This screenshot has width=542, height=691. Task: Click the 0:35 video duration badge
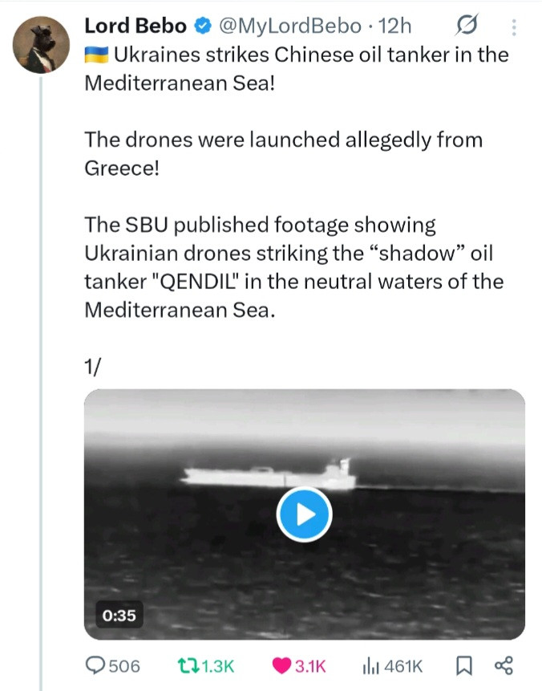119,616
